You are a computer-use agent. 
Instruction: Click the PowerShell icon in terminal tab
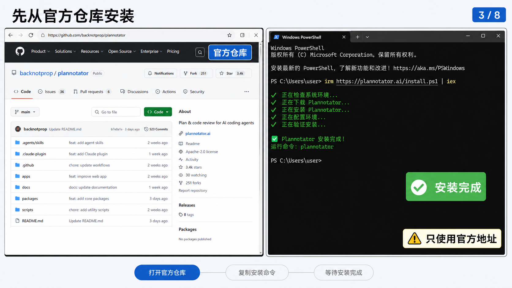coord(276,37)
